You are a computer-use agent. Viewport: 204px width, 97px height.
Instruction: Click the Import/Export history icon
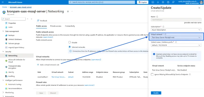point(6,48)
